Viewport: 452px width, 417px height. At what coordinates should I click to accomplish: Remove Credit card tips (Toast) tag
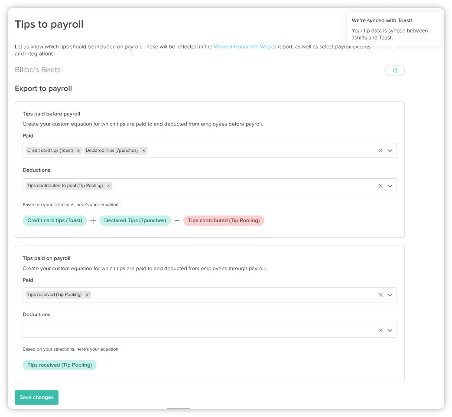tap(78, 151)
